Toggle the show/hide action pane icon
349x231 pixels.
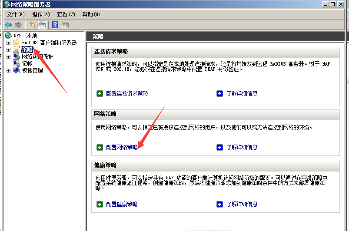(x=65, y=25)
